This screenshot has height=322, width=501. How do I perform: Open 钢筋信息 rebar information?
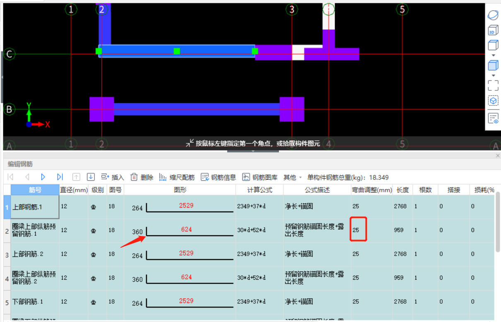218,177
